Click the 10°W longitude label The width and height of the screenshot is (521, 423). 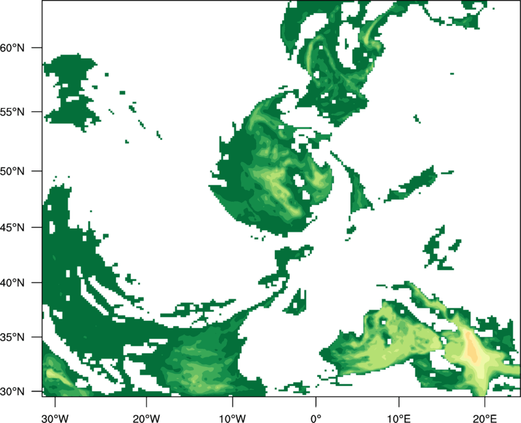[x=232, y=418]
